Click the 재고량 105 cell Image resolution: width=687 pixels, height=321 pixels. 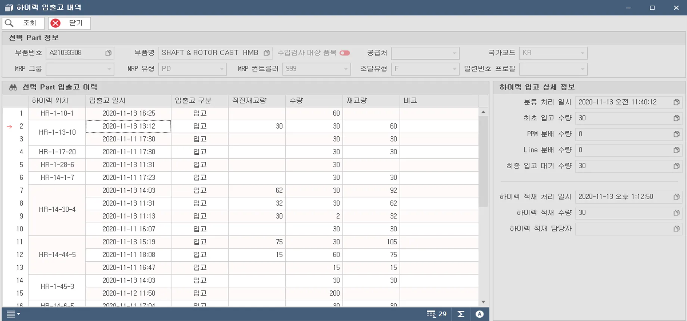(x=371, y=242)
